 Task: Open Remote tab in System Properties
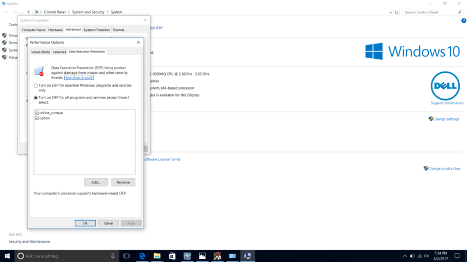coord(119,30)
